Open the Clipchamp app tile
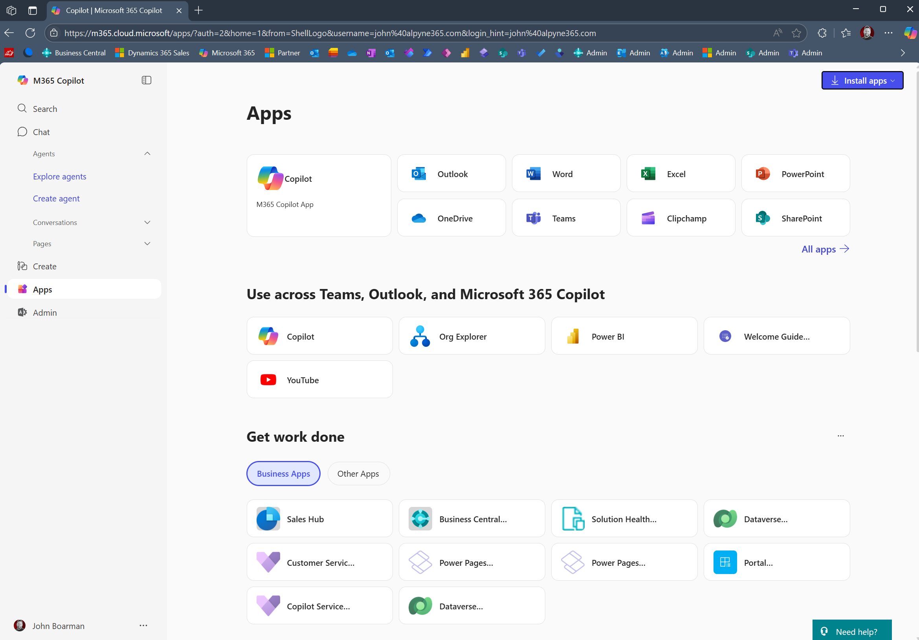 click(x=681, y=218)
